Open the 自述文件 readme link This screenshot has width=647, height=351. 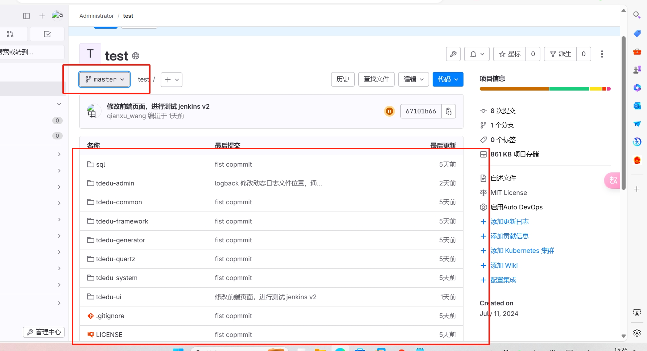click(503, 178)
